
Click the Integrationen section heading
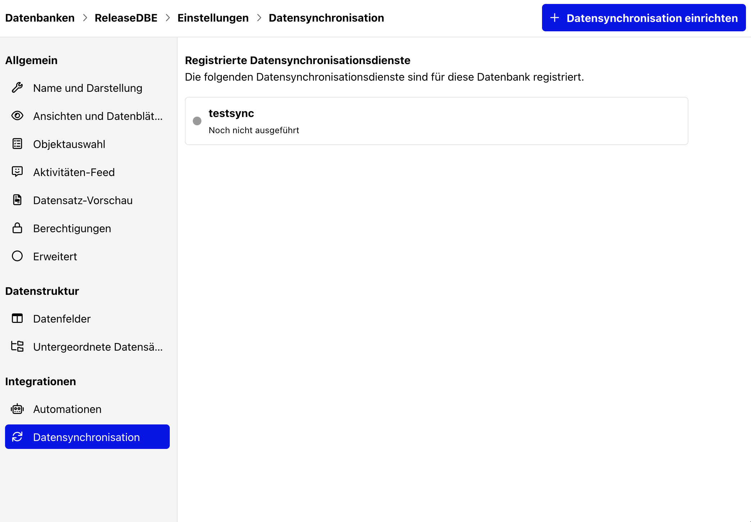tap(41, 381)
